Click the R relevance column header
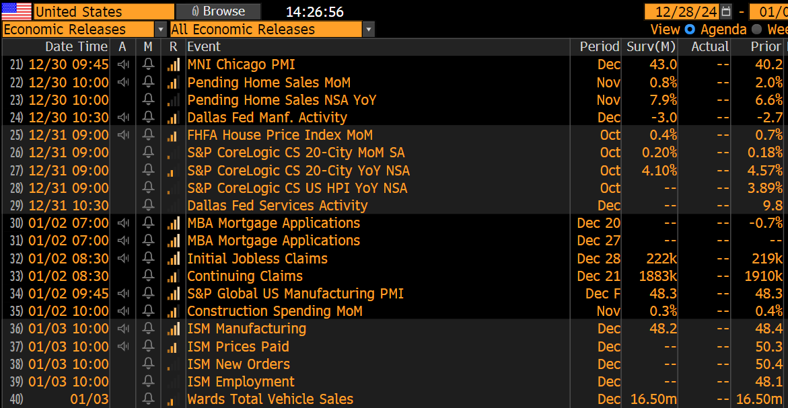The height and width of the screenshot is (408, 788). [173, 46]
